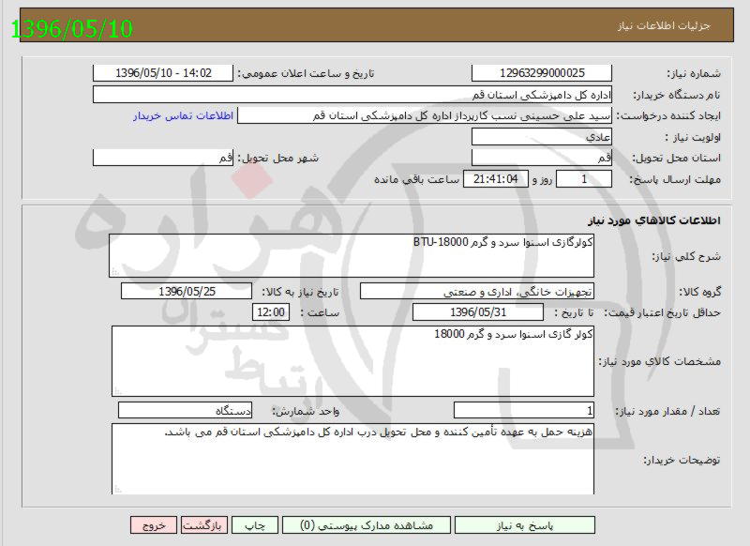Image resolution: width=750 pixels, height=546 pixels.
Task: Select the واحد شمارش field showing دستگاه
Action: 183,409
